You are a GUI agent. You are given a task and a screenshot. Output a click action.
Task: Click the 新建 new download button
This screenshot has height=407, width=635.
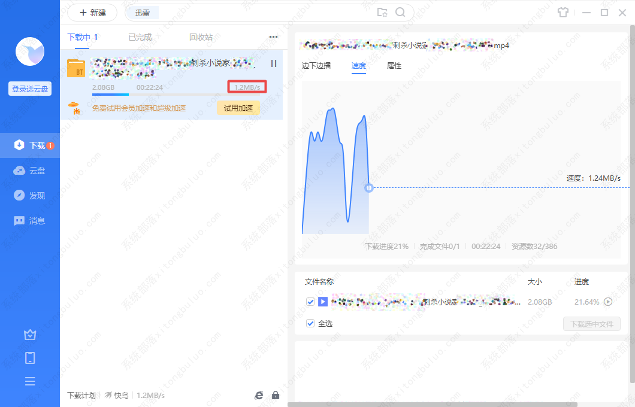click(x=92, y=13)
